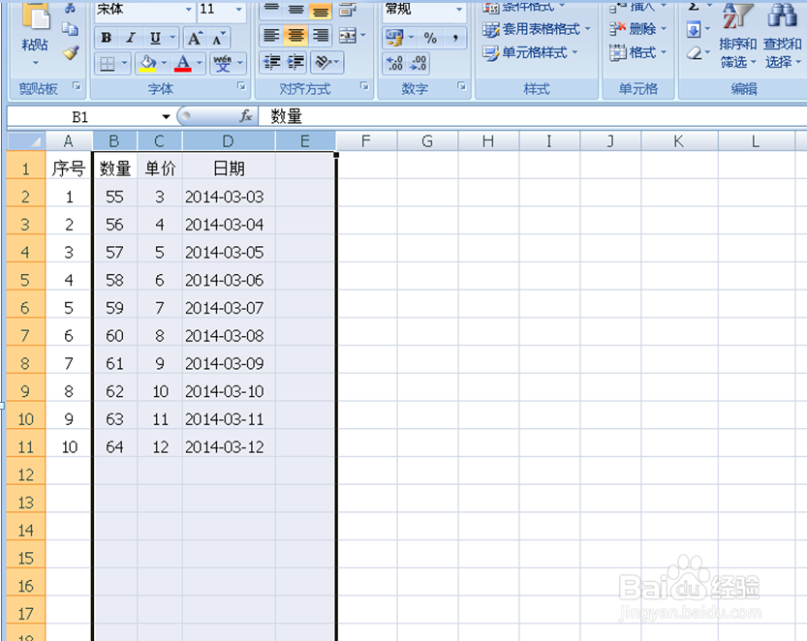Open the Alignment (对齐方式) dialog launcher

(364, 86)
